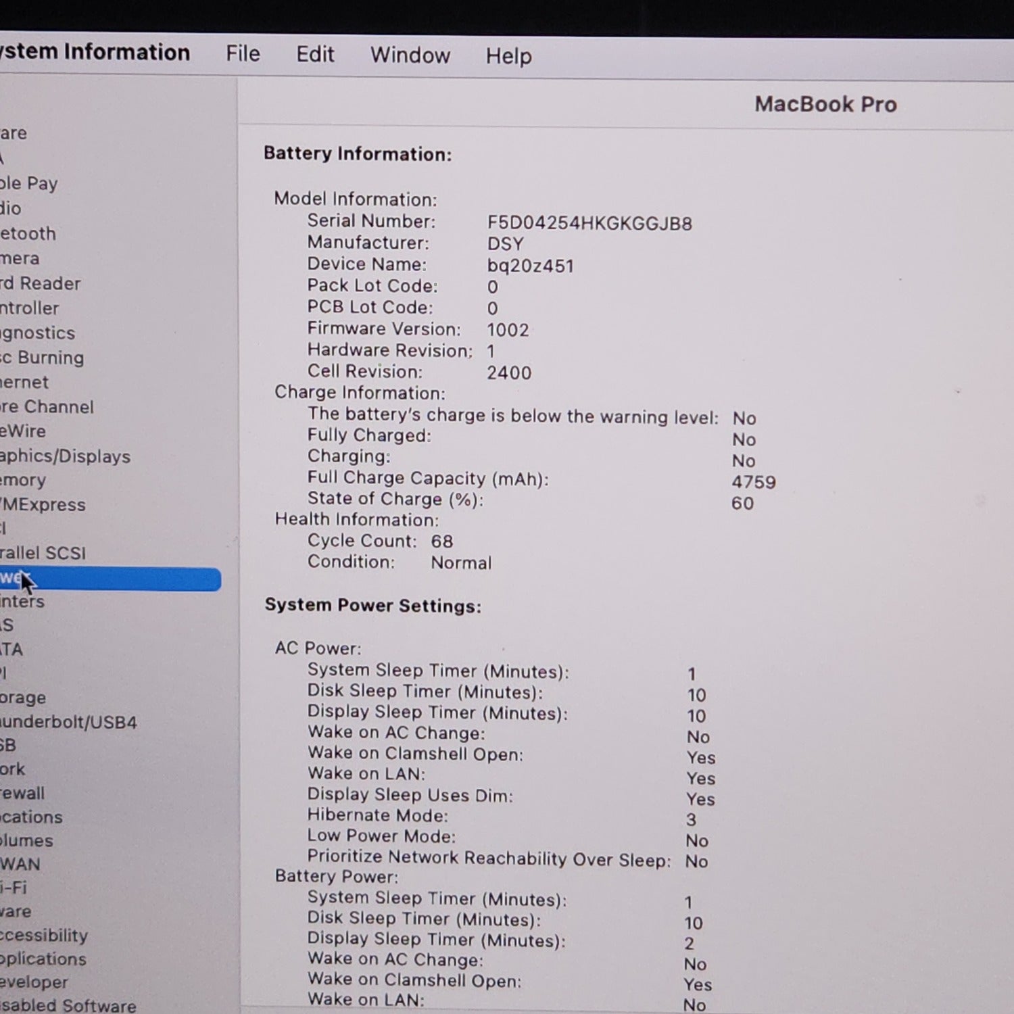Image resolution: width=1014 pixels, height=1014 pixels.
Task: Open the Window menu
Action: pos(410,55)
